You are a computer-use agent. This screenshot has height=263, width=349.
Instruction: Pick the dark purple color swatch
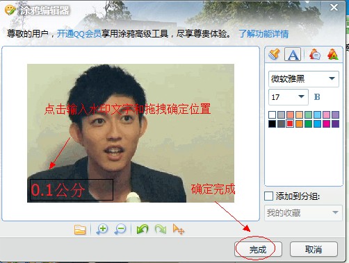335,124
